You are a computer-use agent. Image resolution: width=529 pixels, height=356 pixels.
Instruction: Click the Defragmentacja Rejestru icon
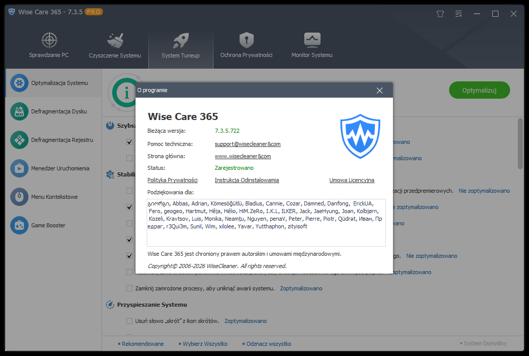pos(19,140)
